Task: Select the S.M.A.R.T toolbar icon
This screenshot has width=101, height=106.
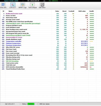Action: (x=13, y=6)
